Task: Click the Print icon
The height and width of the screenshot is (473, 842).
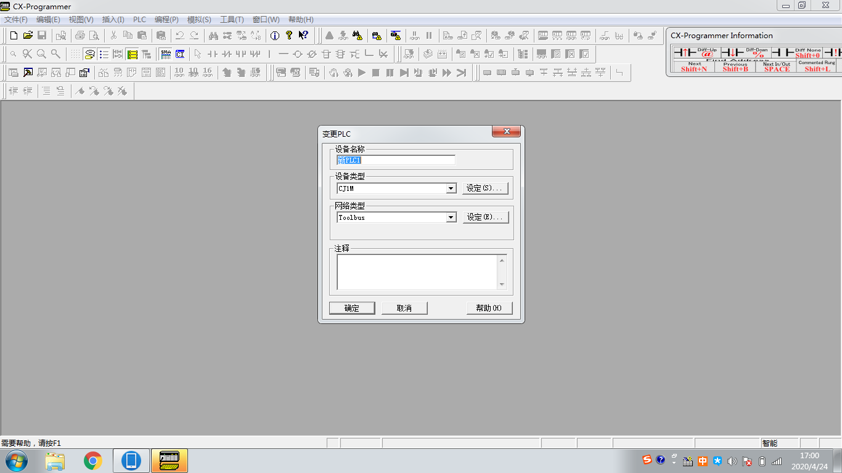Action: click(80, 36)
